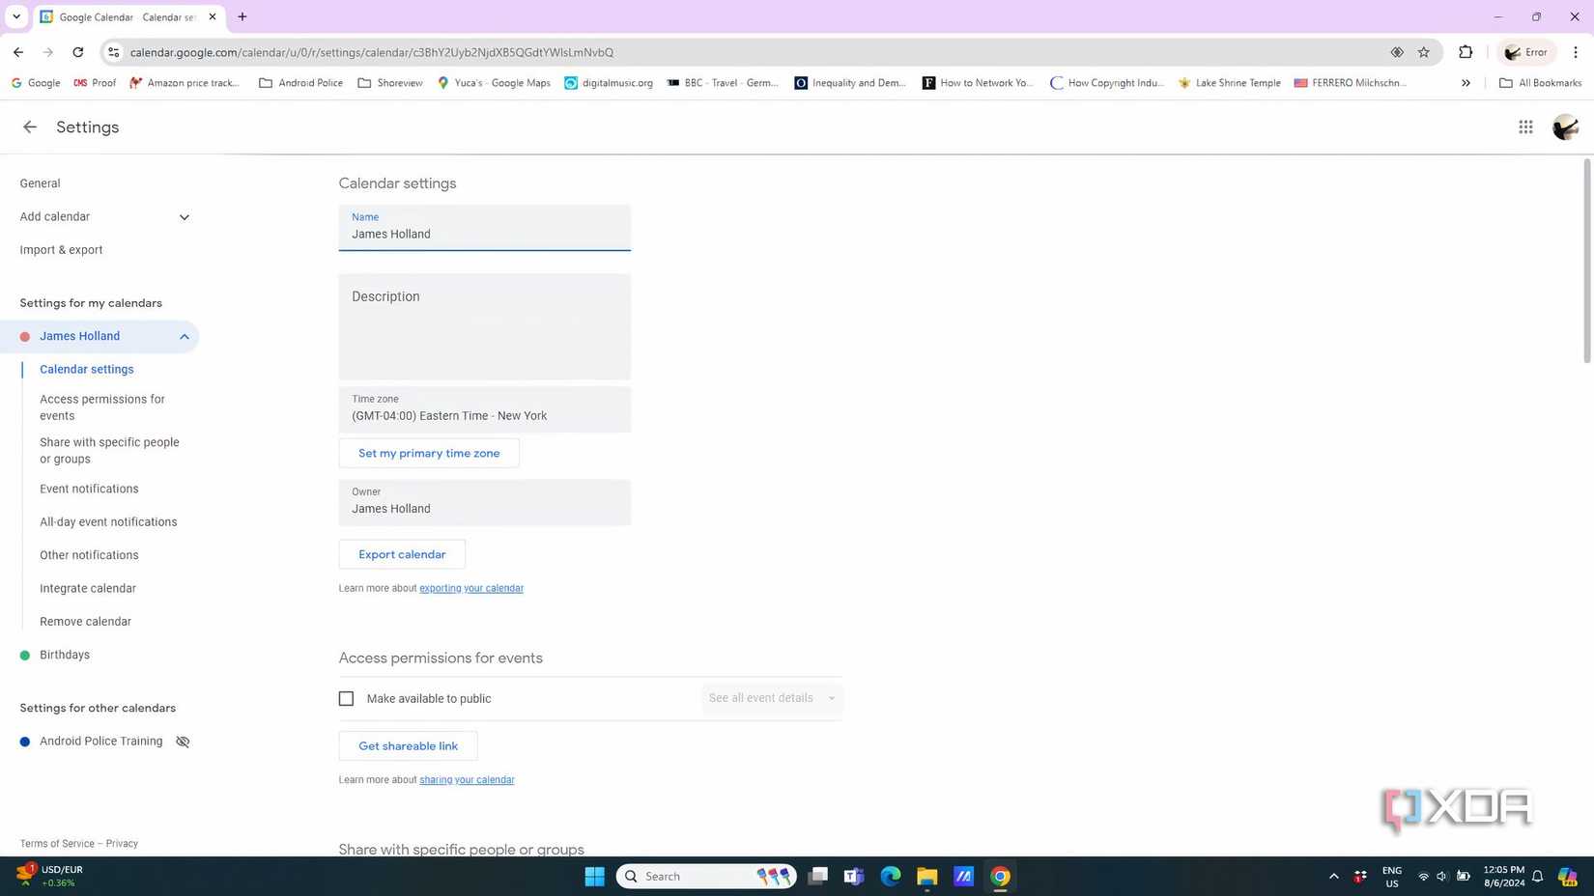Screen dimensions: 1594x896
Task: Open the USD/EUR widget on the taskbar
Action: [x=50, y=876]
